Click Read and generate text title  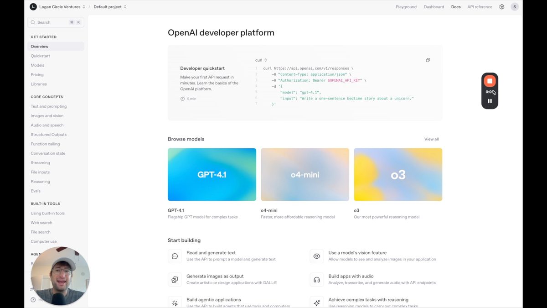click(211, 253)
